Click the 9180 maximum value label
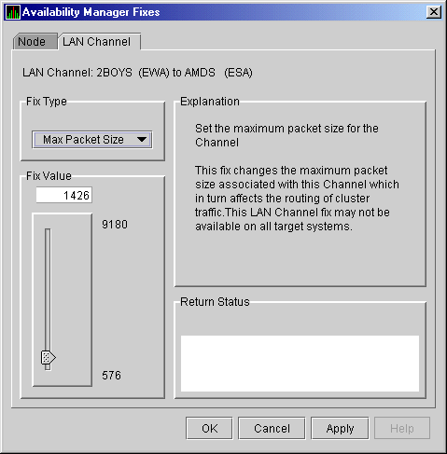The height and width of the screenshot is (454, 447). pos(115,225)
